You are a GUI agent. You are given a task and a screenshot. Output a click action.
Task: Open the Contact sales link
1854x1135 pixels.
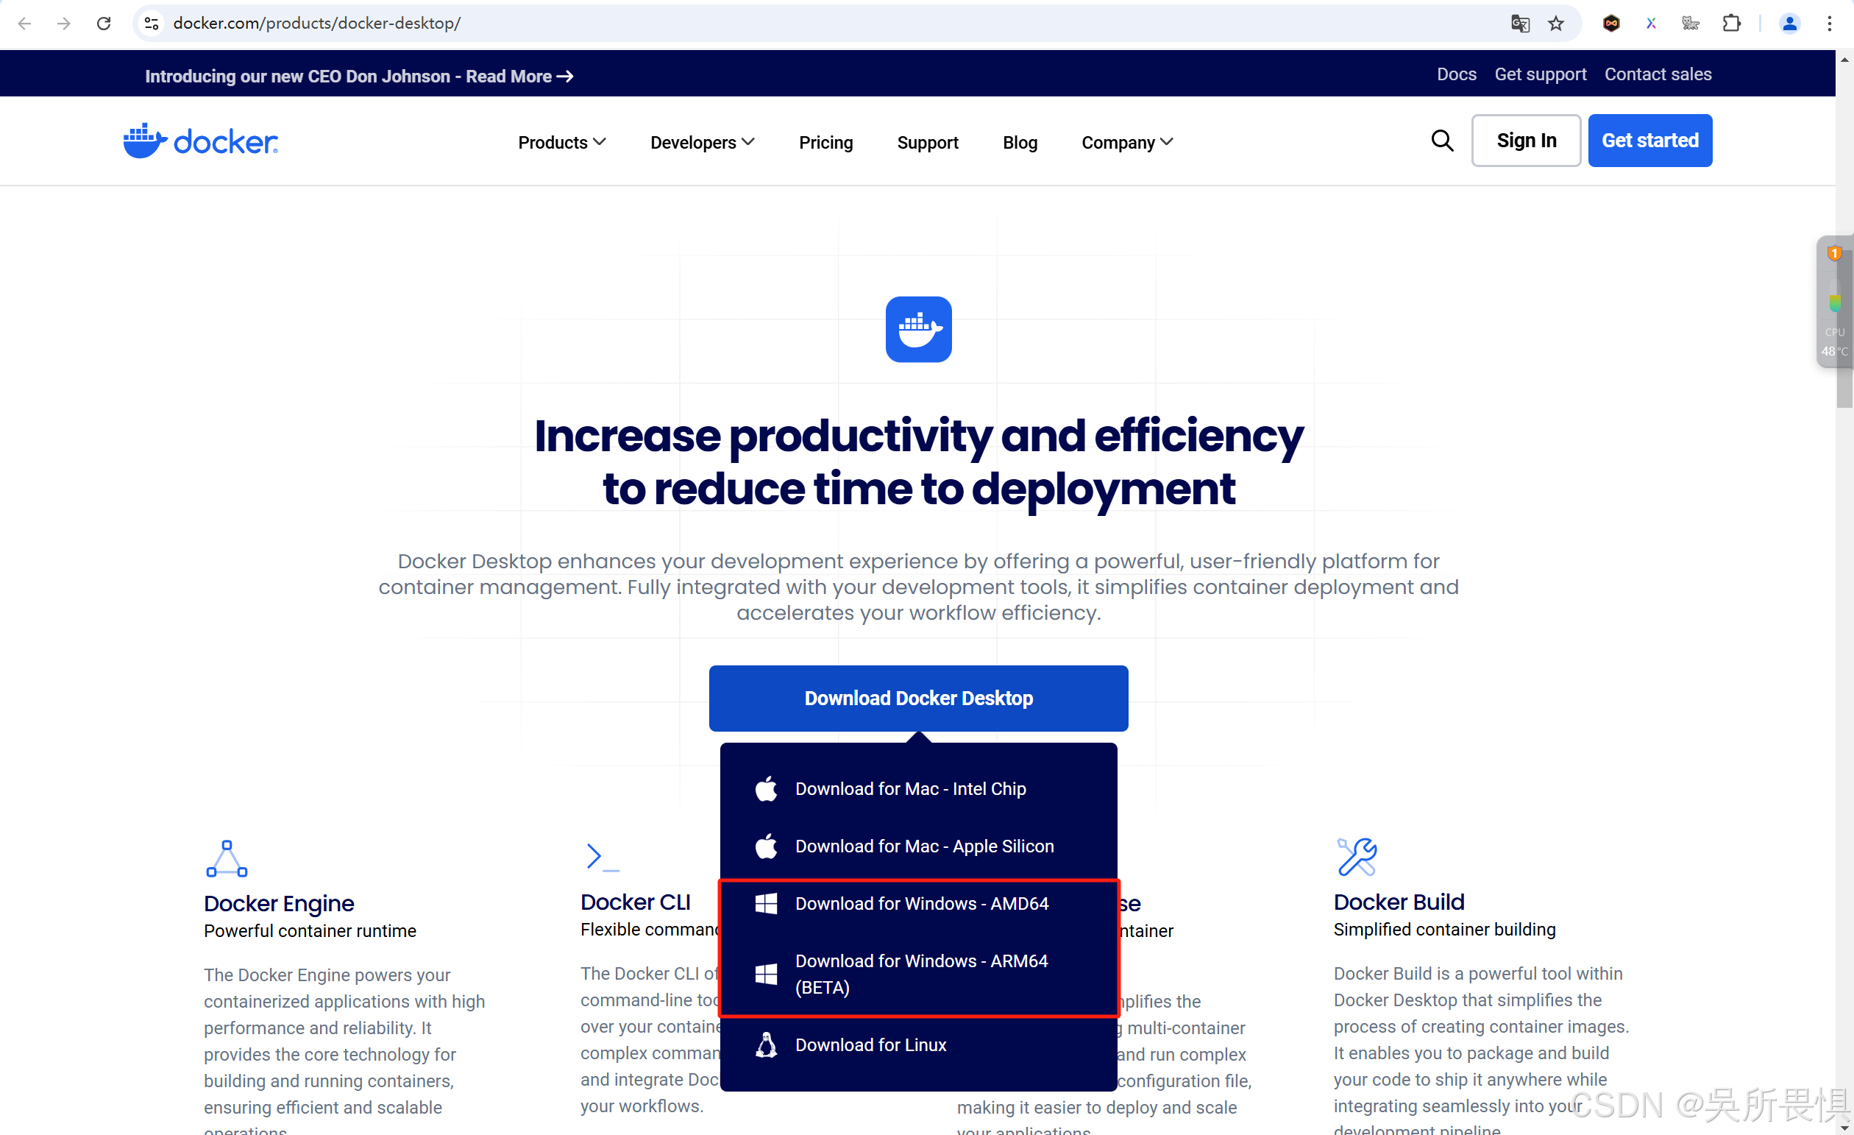click(1658, 74)
